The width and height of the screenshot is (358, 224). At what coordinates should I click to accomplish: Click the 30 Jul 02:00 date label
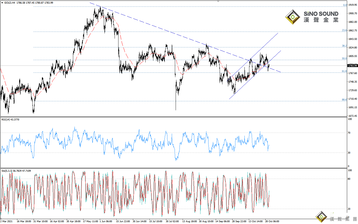(x=172, y=222)
